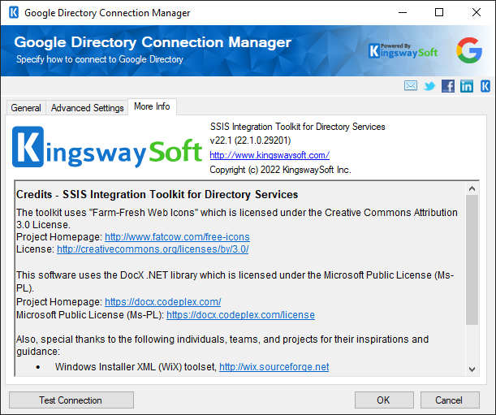Minimize the Connection Manager window
The image size is (496, 415).
[403, 13]
